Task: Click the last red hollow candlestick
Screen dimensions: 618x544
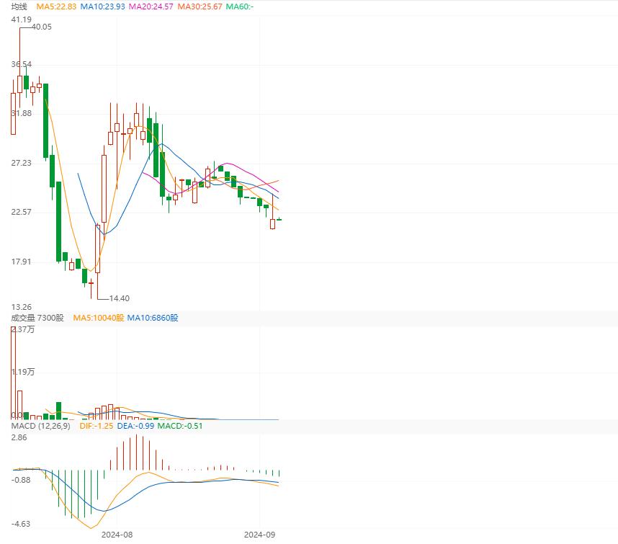Action: point(272,224)
